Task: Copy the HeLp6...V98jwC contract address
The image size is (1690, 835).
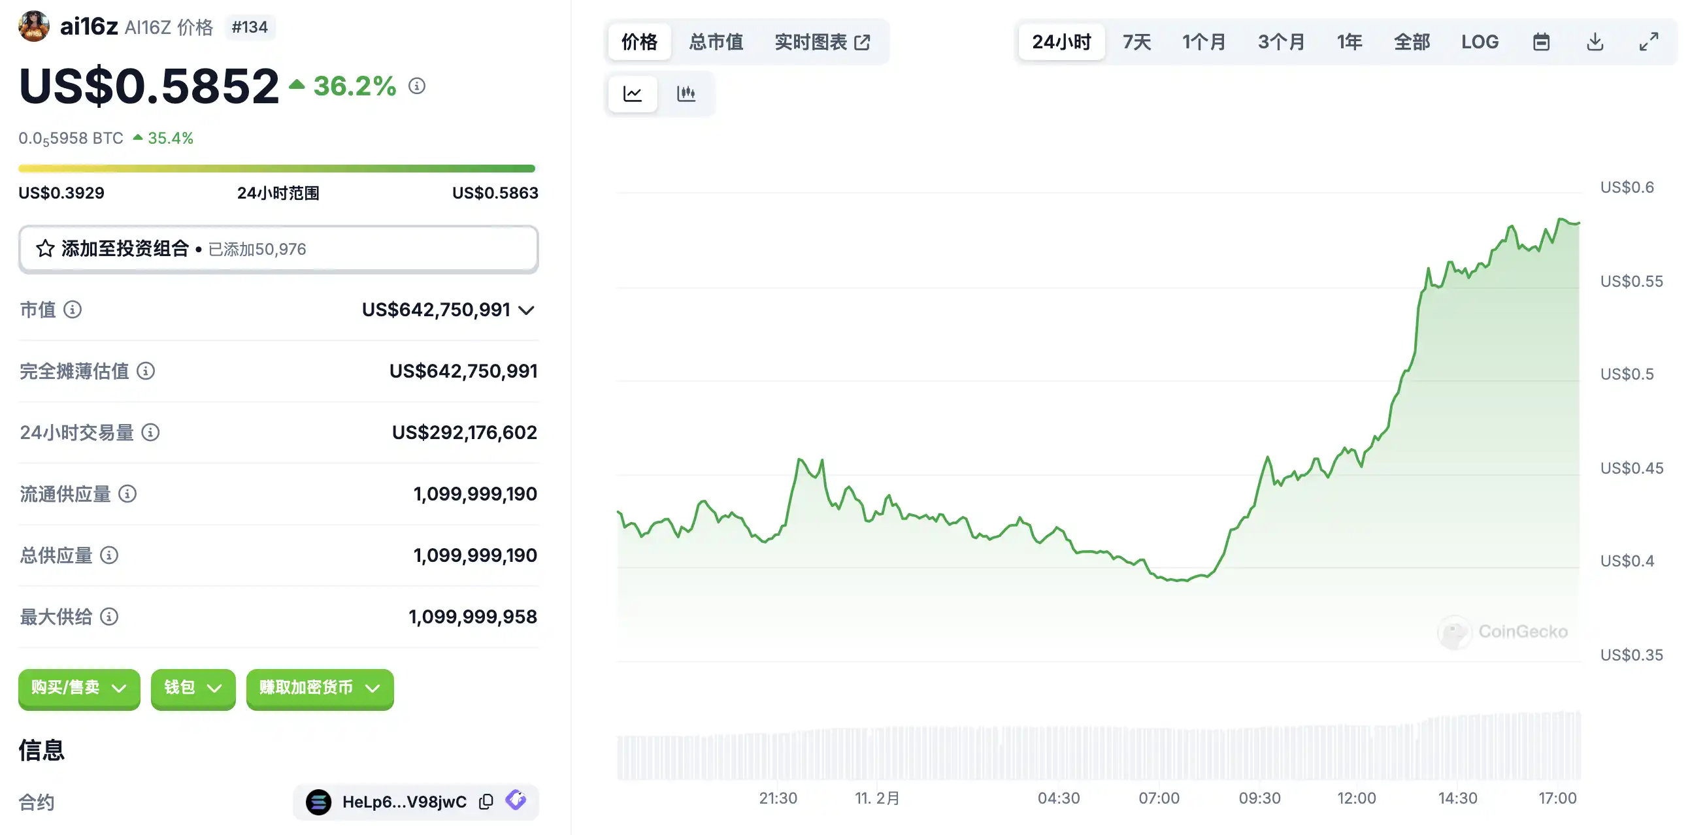Action: pos(486,802)
